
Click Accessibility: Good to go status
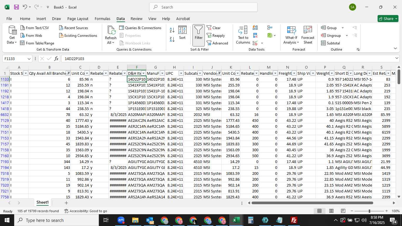click(x=86, y=211)
